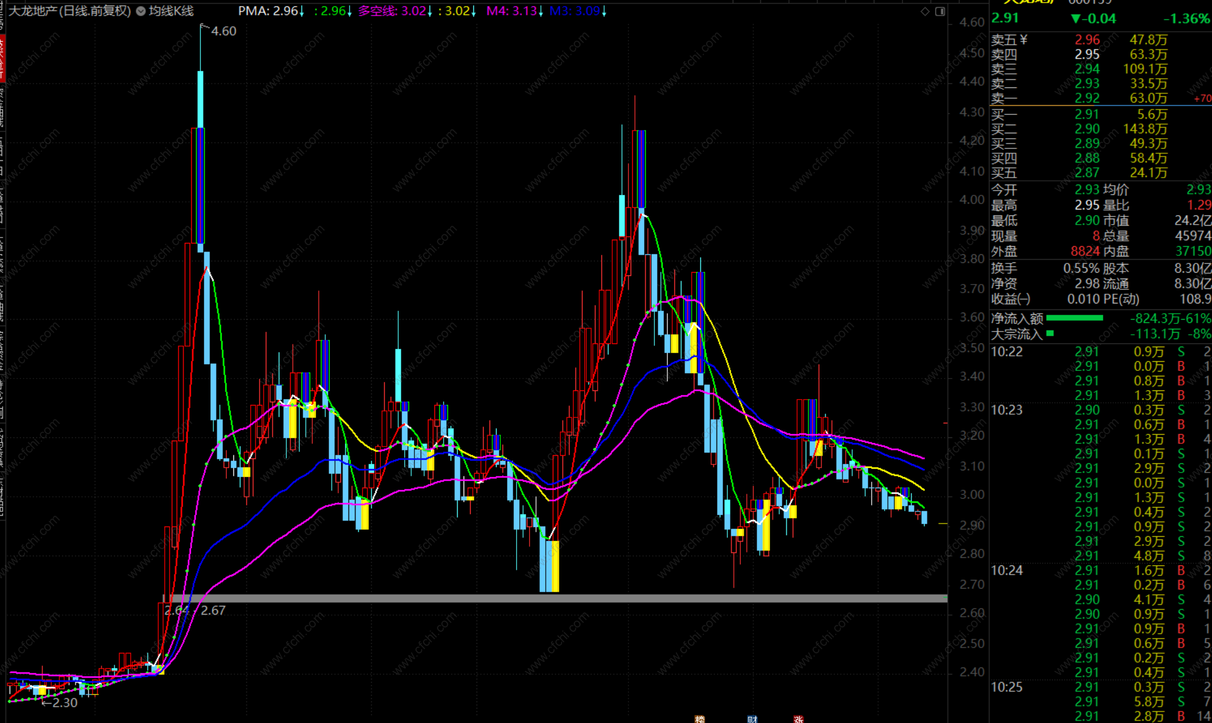Click the red 张 marker icon
The width and height of the screenshot is (1212, 723).
point(798,719)
